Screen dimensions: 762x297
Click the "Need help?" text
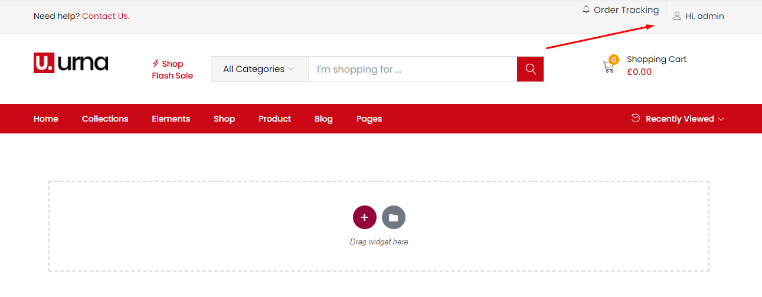click(x=57, y=16)
